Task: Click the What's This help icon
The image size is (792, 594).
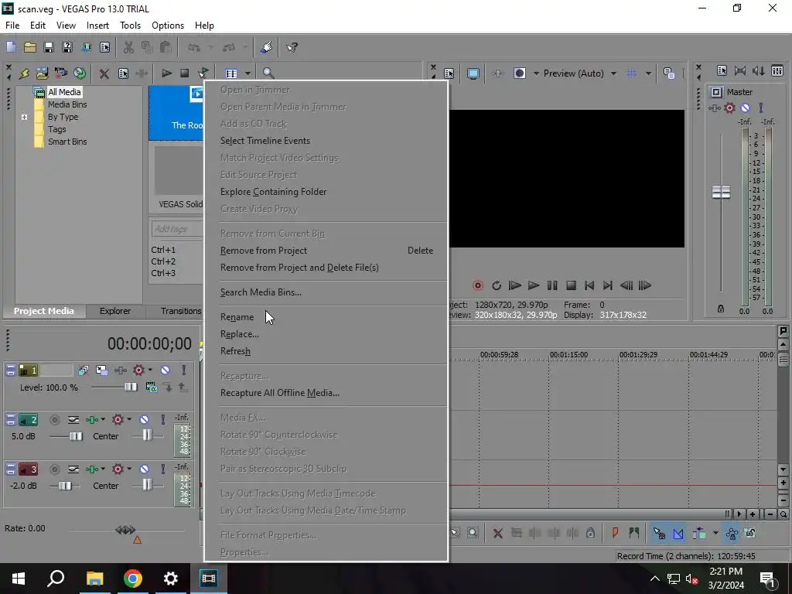Action: [292, 47]
